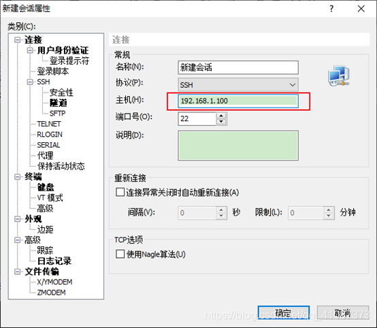Select 文件传输 in category tree
The width and height of the screenshot is (377, 328).
(42, 272)
